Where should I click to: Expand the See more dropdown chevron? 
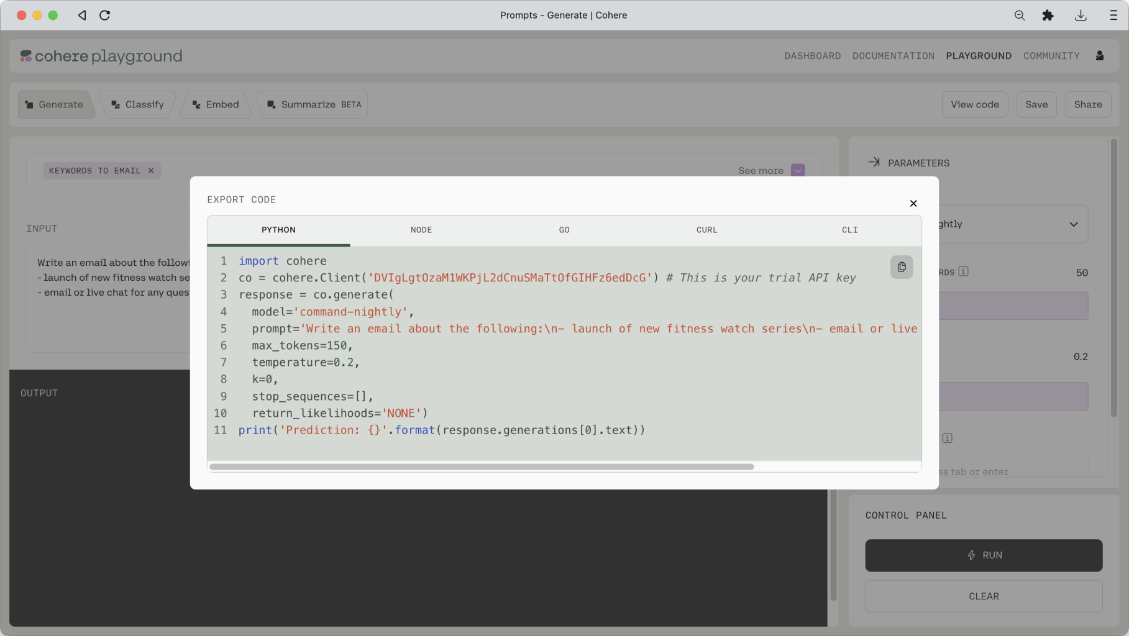798,170
